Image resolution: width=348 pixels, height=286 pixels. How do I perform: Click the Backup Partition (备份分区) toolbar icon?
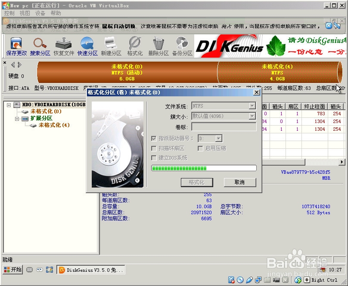click(182, 46)
